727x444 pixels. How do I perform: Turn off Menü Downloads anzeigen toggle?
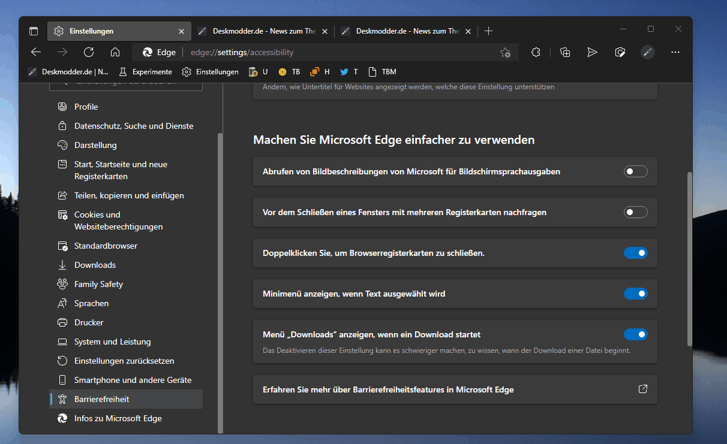[x=636, y=335]
